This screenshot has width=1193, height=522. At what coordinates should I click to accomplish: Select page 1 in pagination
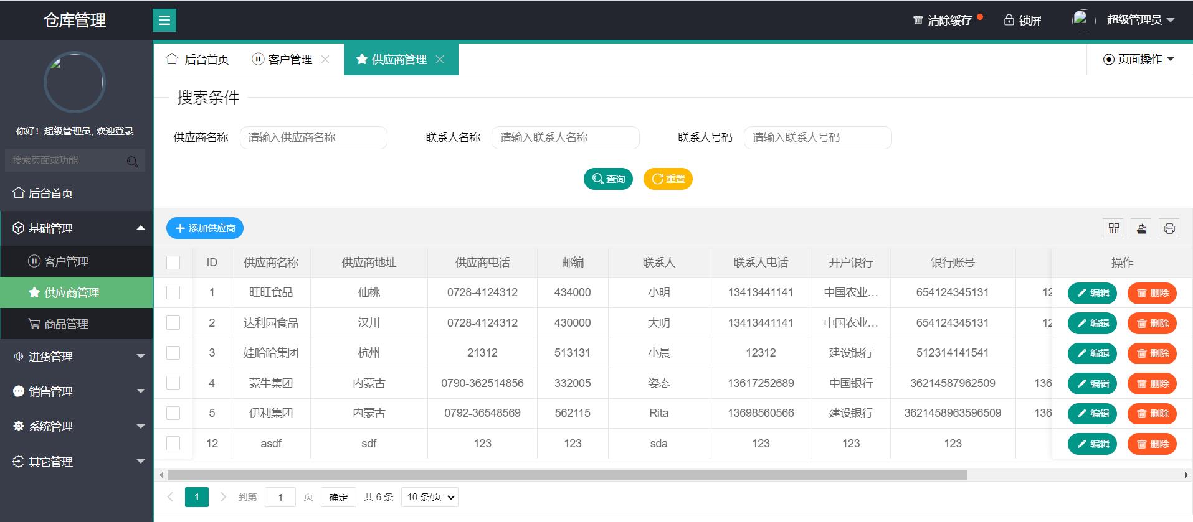coord(197,497)
